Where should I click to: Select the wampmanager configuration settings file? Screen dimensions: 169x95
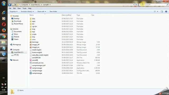coord(37,71)
